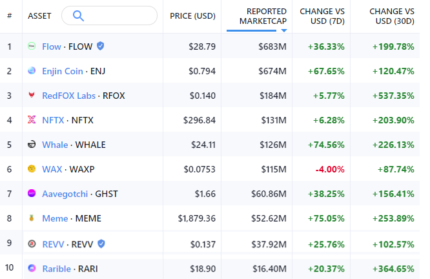Viewport: 430px width, 279px height.
Task: Select the $0.794 price cell
Action: pos(202,71)
